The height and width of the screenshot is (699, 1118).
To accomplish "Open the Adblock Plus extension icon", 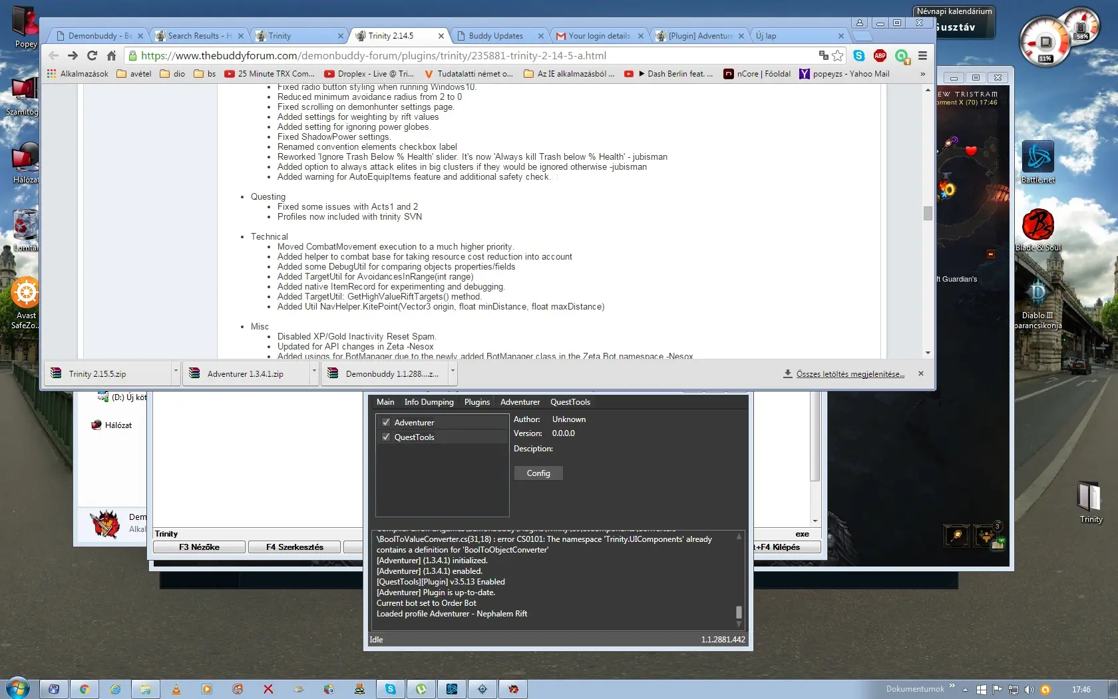I will coord(880,56).
